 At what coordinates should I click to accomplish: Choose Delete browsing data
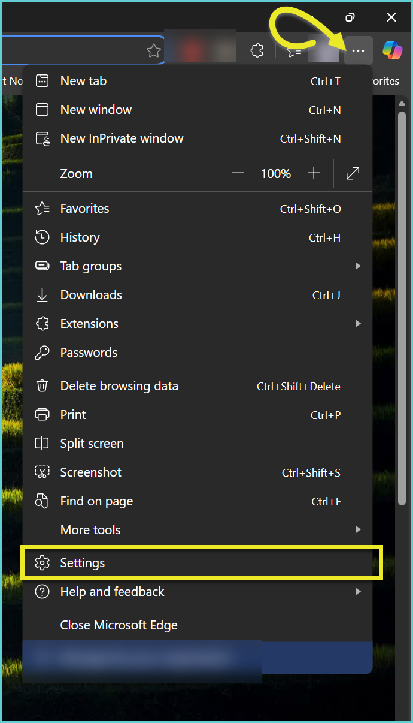tap(198, 386)
